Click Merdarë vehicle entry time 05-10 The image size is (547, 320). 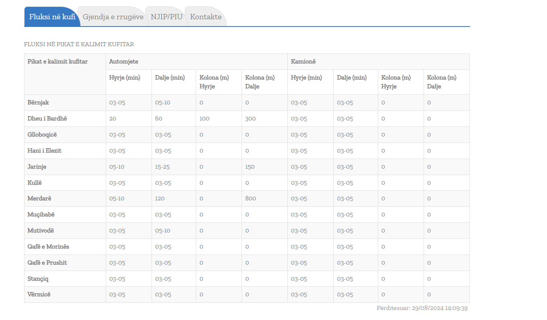(x=117, y=198)
